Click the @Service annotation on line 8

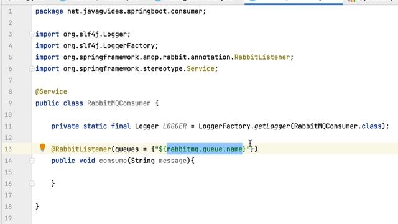tap(51, 91)
